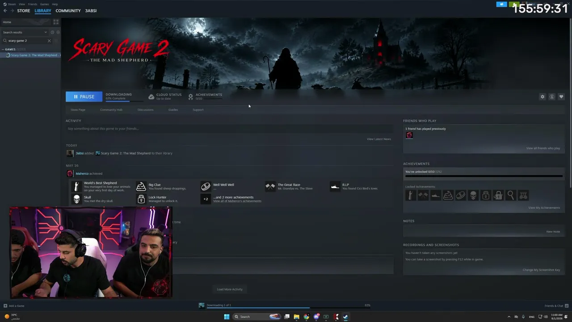Image resolution: width=572 pixels, height=322 pixels.
Task: Click the activity post input field
Action: pos(229,129)
